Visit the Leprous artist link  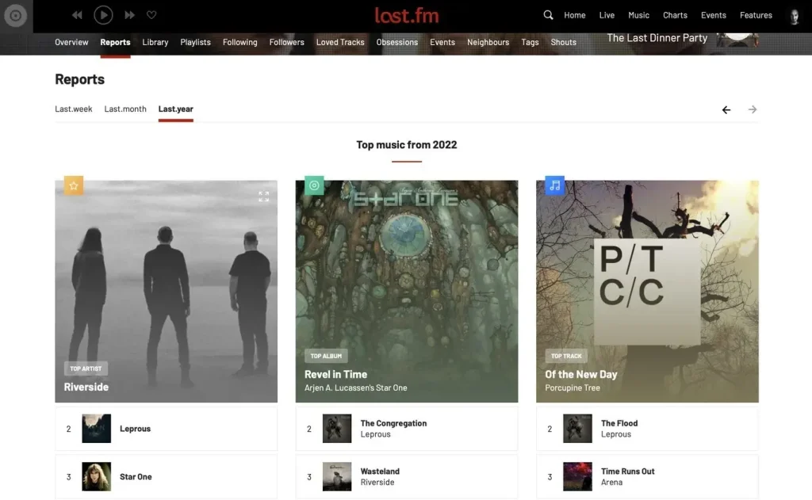click(x=136, y=429)
